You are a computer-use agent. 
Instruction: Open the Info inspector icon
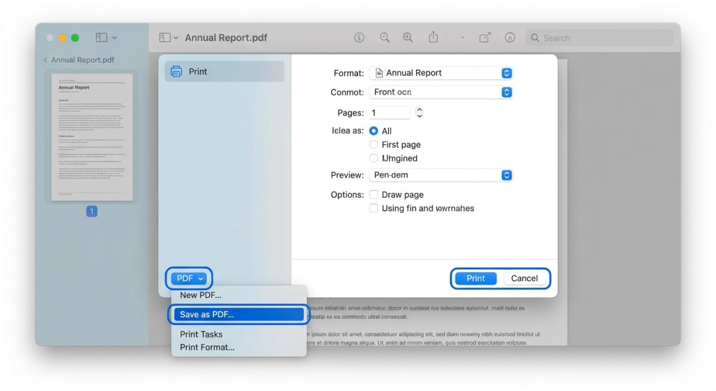click(x=359, y=37)
